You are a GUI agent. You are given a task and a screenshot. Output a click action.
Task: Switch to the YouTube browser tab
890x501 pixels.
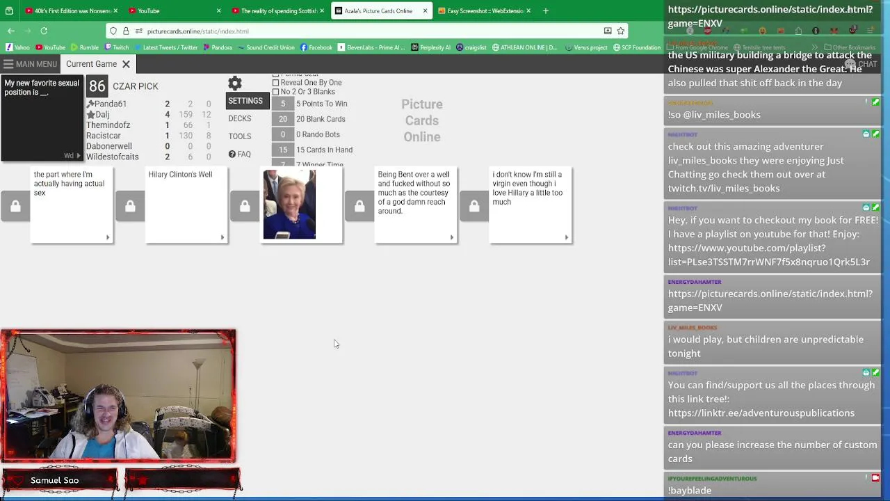click(x=174, y=10)
